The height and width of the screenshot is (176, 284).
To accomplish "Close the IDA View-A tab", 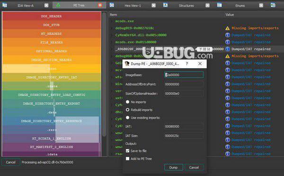I will (46, 5).
